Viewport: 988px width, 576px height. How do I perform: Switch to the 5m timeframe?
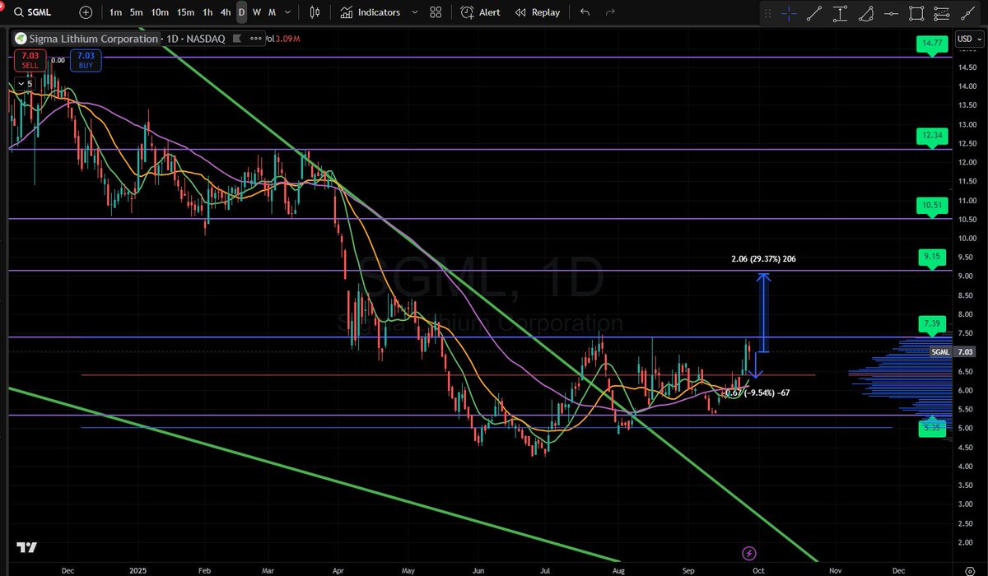(137, 12)
